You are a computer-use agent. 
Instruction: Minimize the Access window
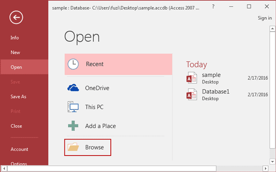[x=231, y=7]
